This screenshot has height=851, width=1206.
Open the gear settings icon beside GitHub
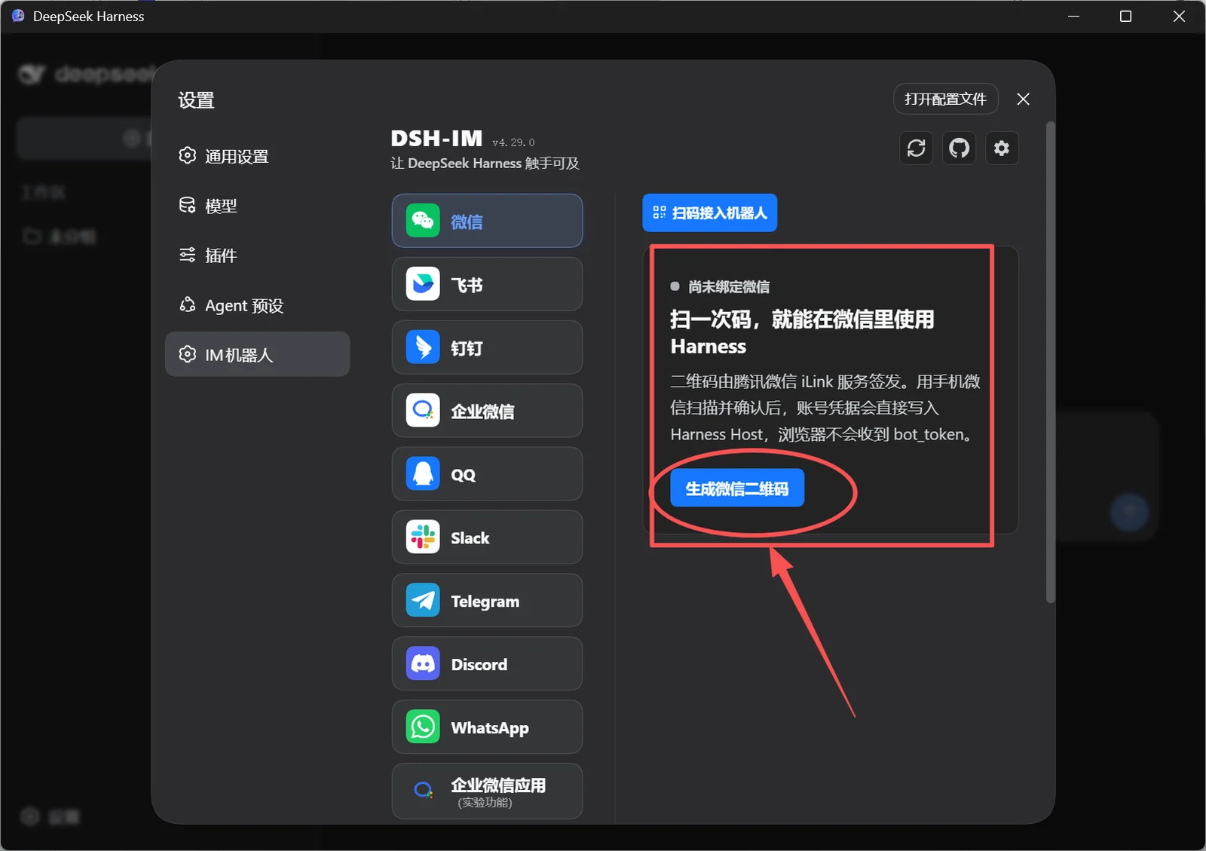[x=1002, y=148]
